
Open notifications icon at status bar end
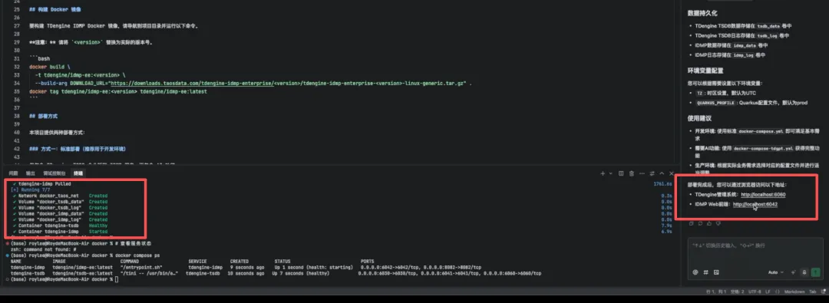coord(823,291)
